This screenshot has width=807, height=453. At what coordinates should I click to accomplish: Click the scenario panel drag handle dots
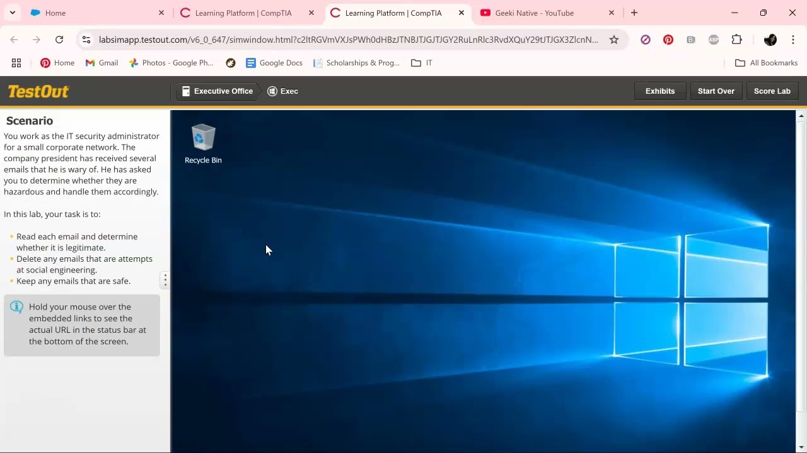click(165, 280)
